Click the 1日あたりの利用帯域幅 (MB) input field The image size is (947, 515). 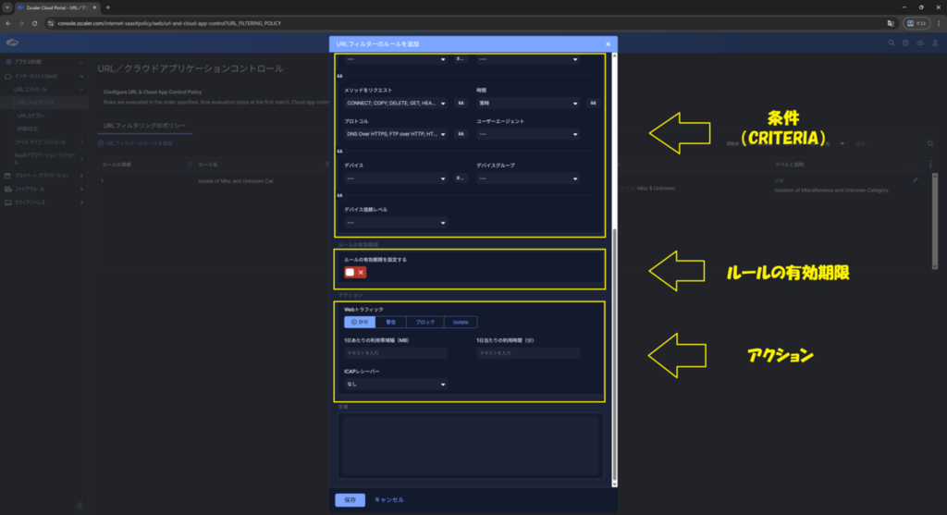coord(396,353)
